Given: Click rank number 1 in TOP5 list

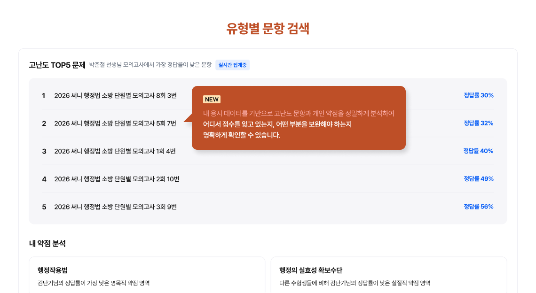Looking at the screenshot, I should [44, 96].
